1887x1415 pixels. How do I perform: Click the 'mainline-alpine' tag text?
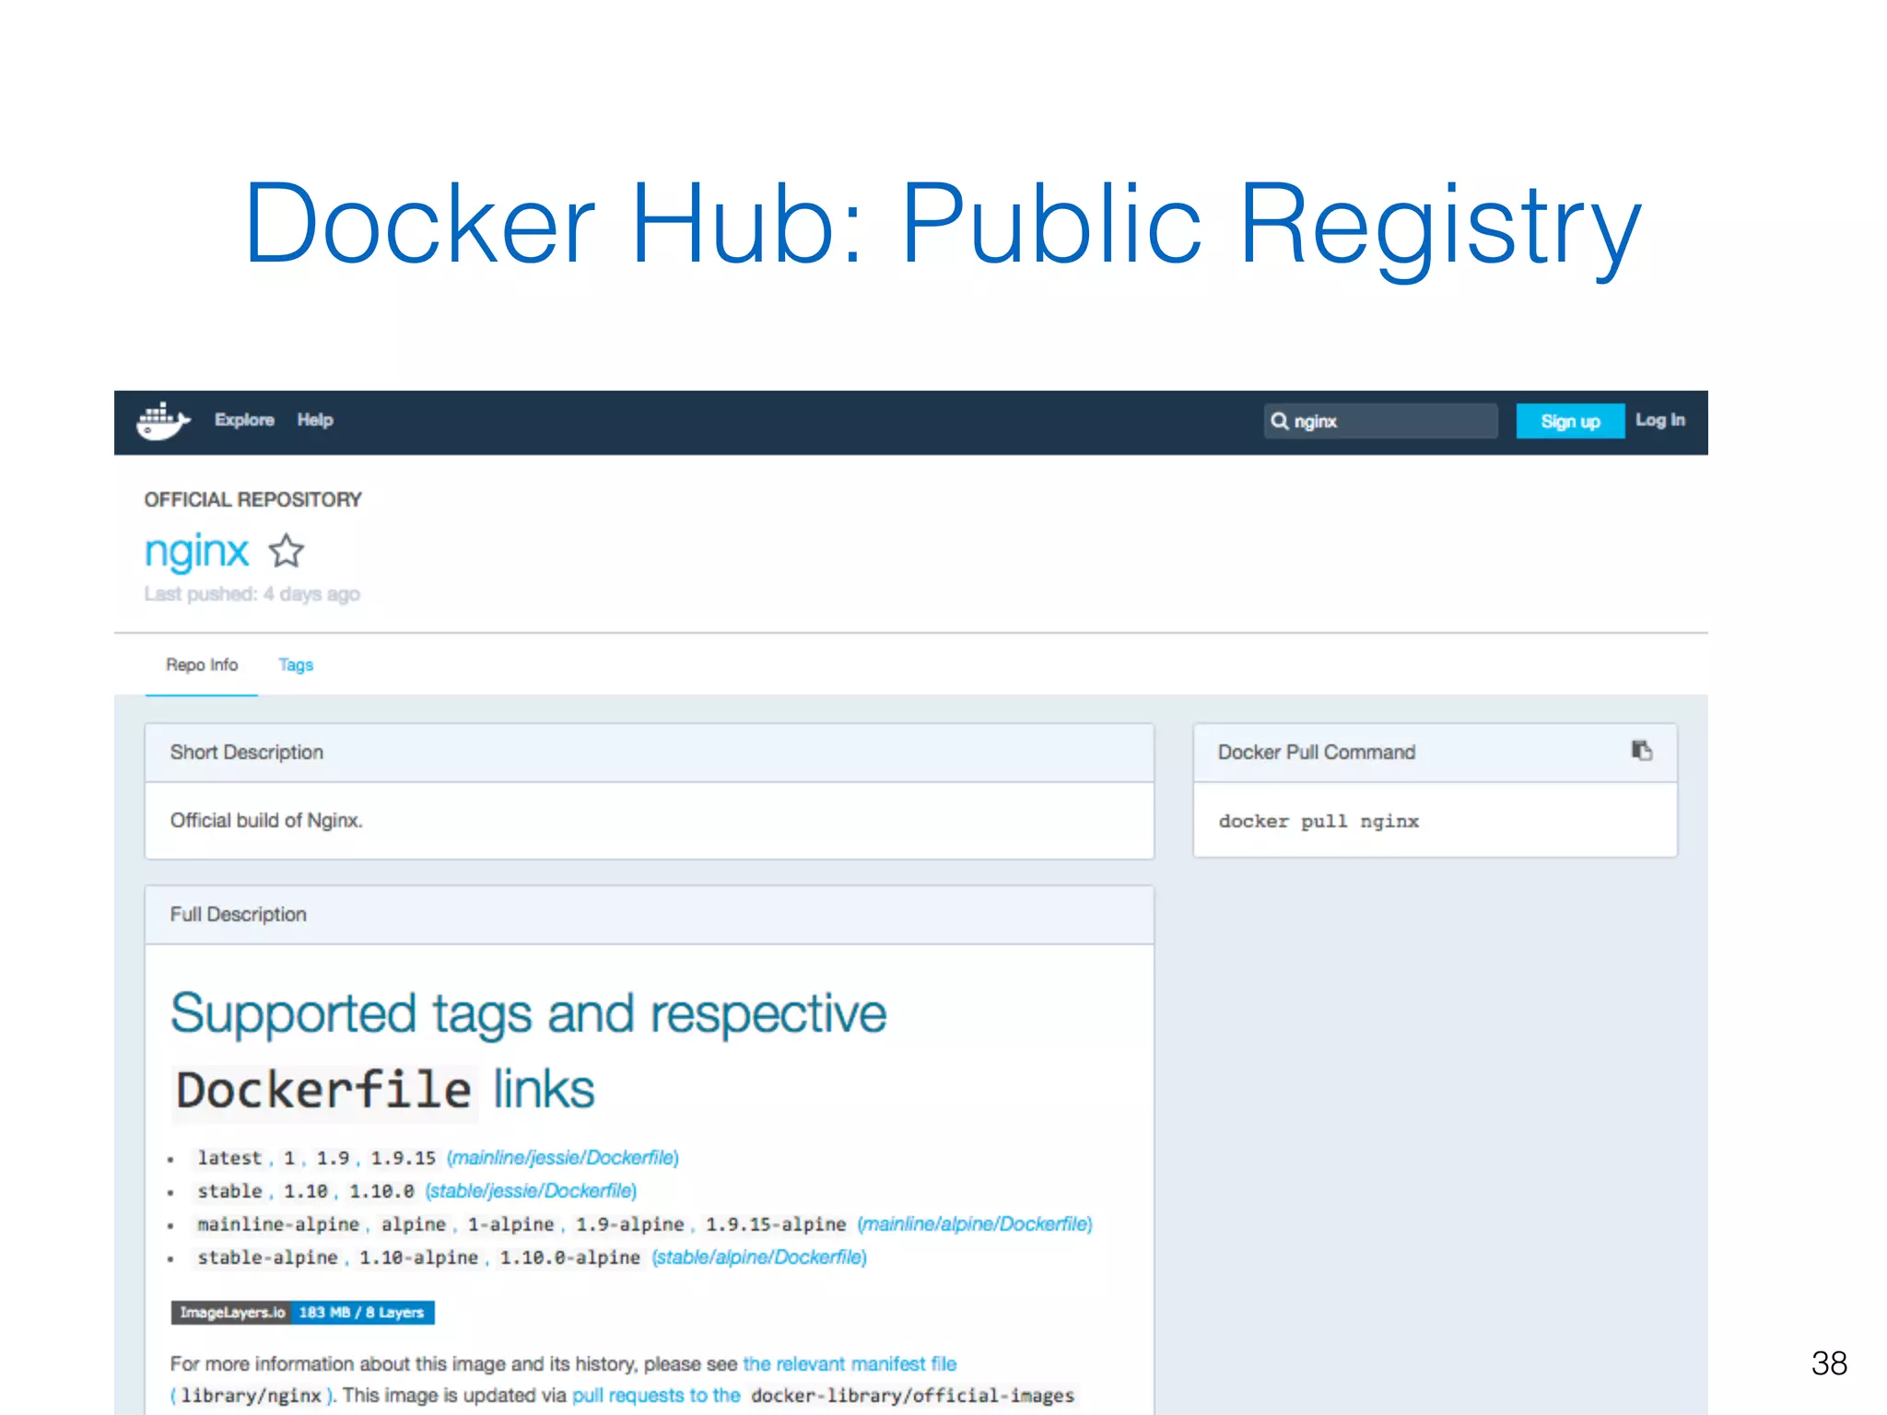pyautogui.click(x=278, y=1224)
